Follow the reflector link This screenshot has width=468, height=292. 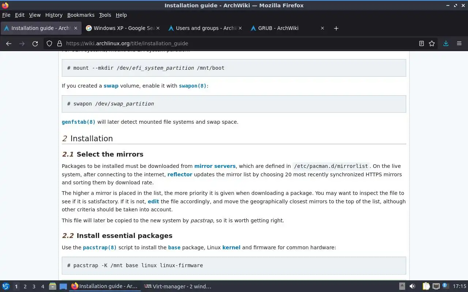180,174
